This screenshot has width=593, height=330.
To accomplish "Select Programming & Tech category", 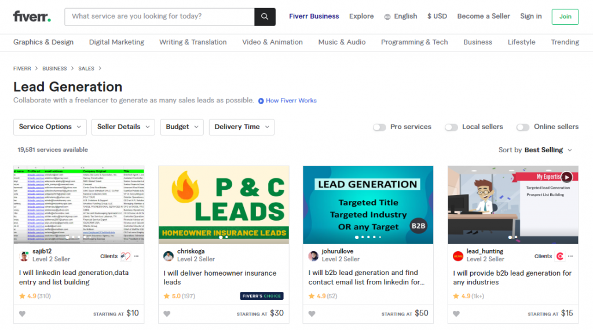I will 414,42.
